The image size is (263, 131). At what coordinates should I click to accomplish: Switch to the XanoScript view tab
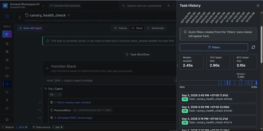[155, 28]
